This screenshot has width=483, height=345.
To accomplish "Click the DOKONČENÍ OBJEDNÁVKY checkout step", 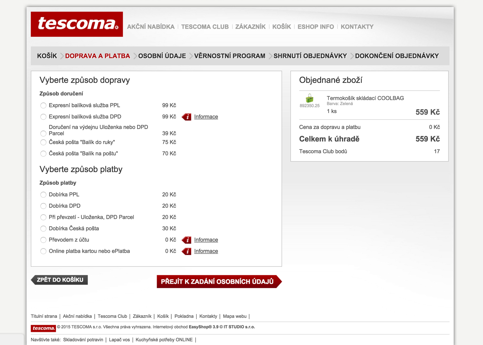I will [x=397, y=56].
